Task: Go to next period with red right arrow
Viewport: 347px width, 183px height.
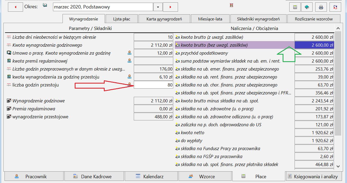Action: click(170, 7)
